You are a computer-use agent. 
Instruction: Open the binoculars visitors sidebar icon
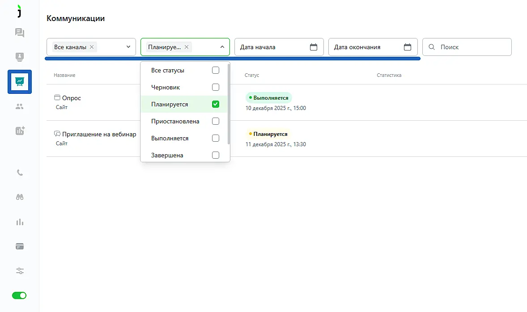20,197
